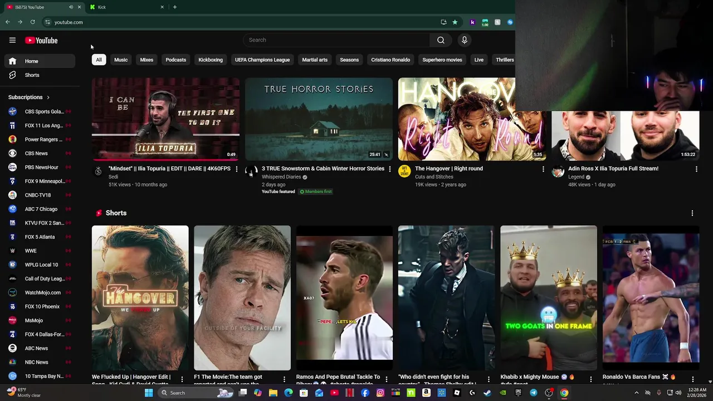Screen dimensions: 713x401
Task: Click the Kick extension icon
Action: point(472,22)
